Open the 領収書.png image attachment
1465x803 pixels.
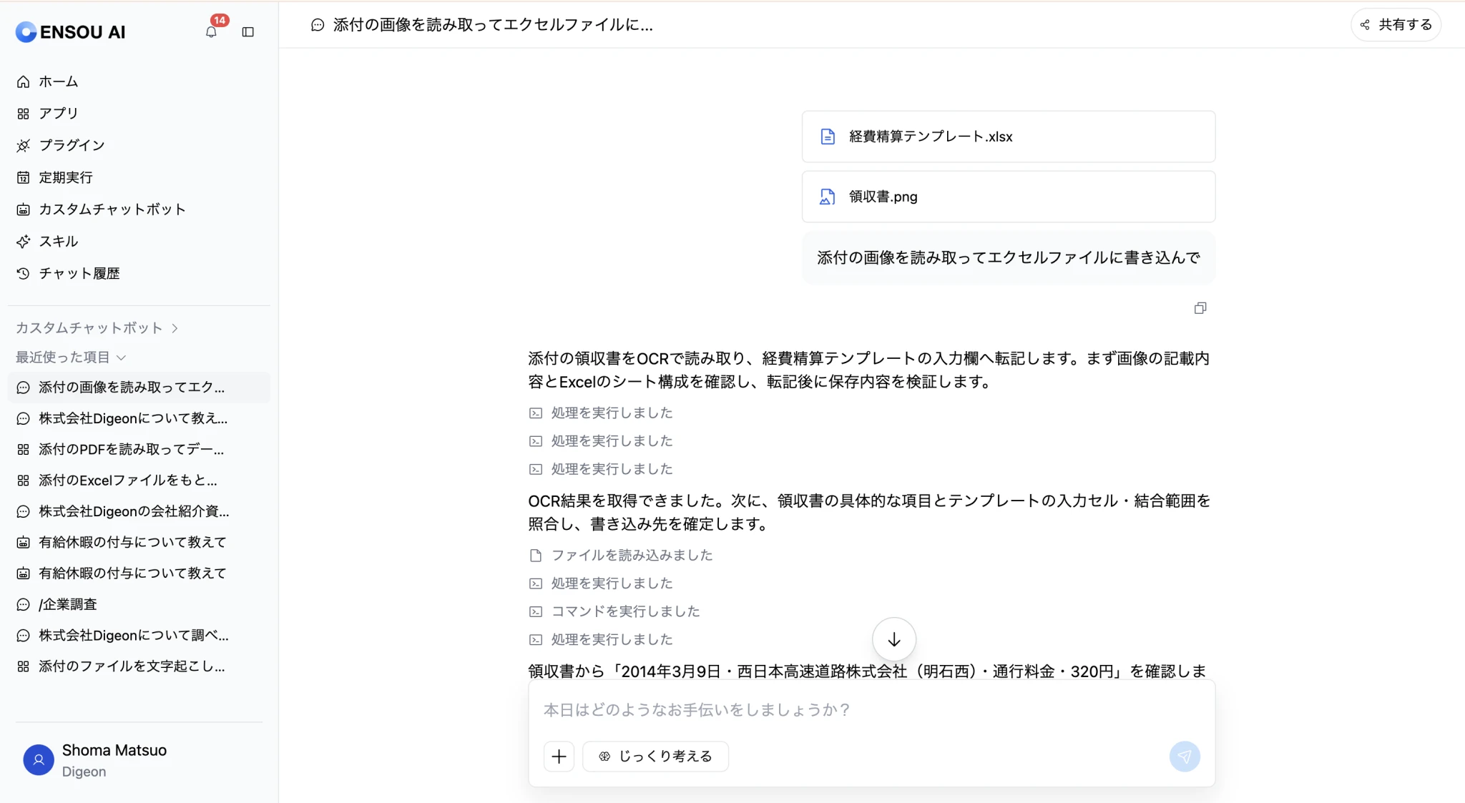tap(1009, 197)
